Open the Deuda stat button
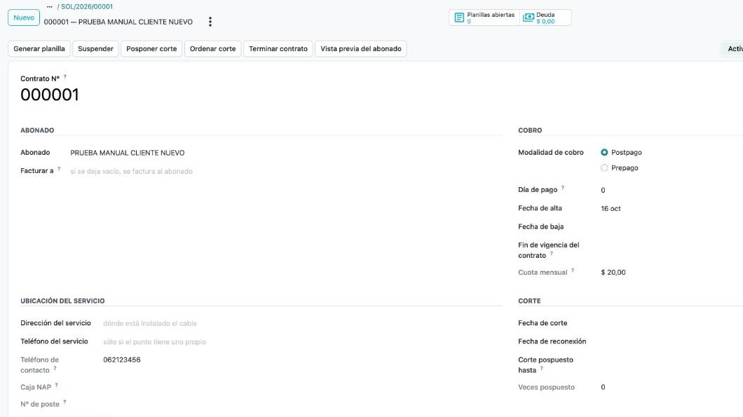The height and width of the screenshot is (417, 743). click(545, 18)
